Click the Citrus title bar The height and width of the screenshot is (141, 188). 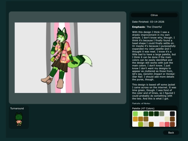click(x=154, y=15)
